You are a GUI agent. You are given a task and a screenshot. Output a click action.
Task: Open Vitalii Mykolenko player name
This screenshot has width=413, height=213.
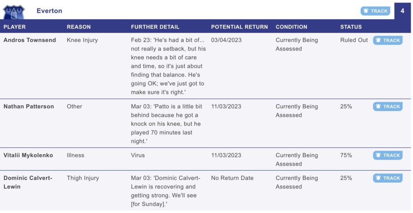(x=28, y=155)
